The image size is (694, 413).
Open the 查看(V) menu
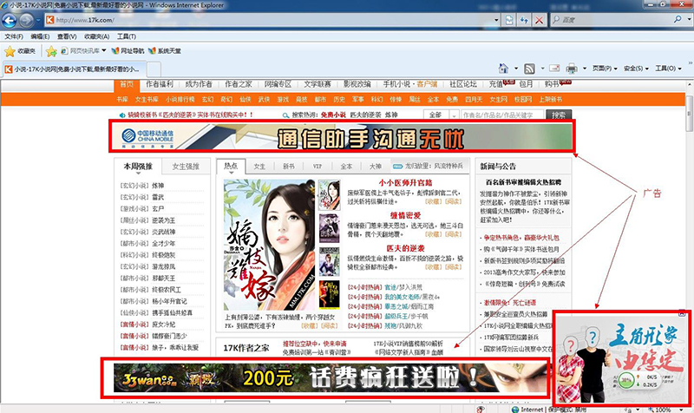click(x=67, y=36)
